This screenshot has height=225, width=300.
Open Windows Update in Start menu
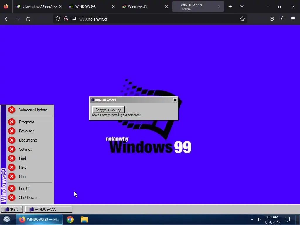[x=30, y=110]
